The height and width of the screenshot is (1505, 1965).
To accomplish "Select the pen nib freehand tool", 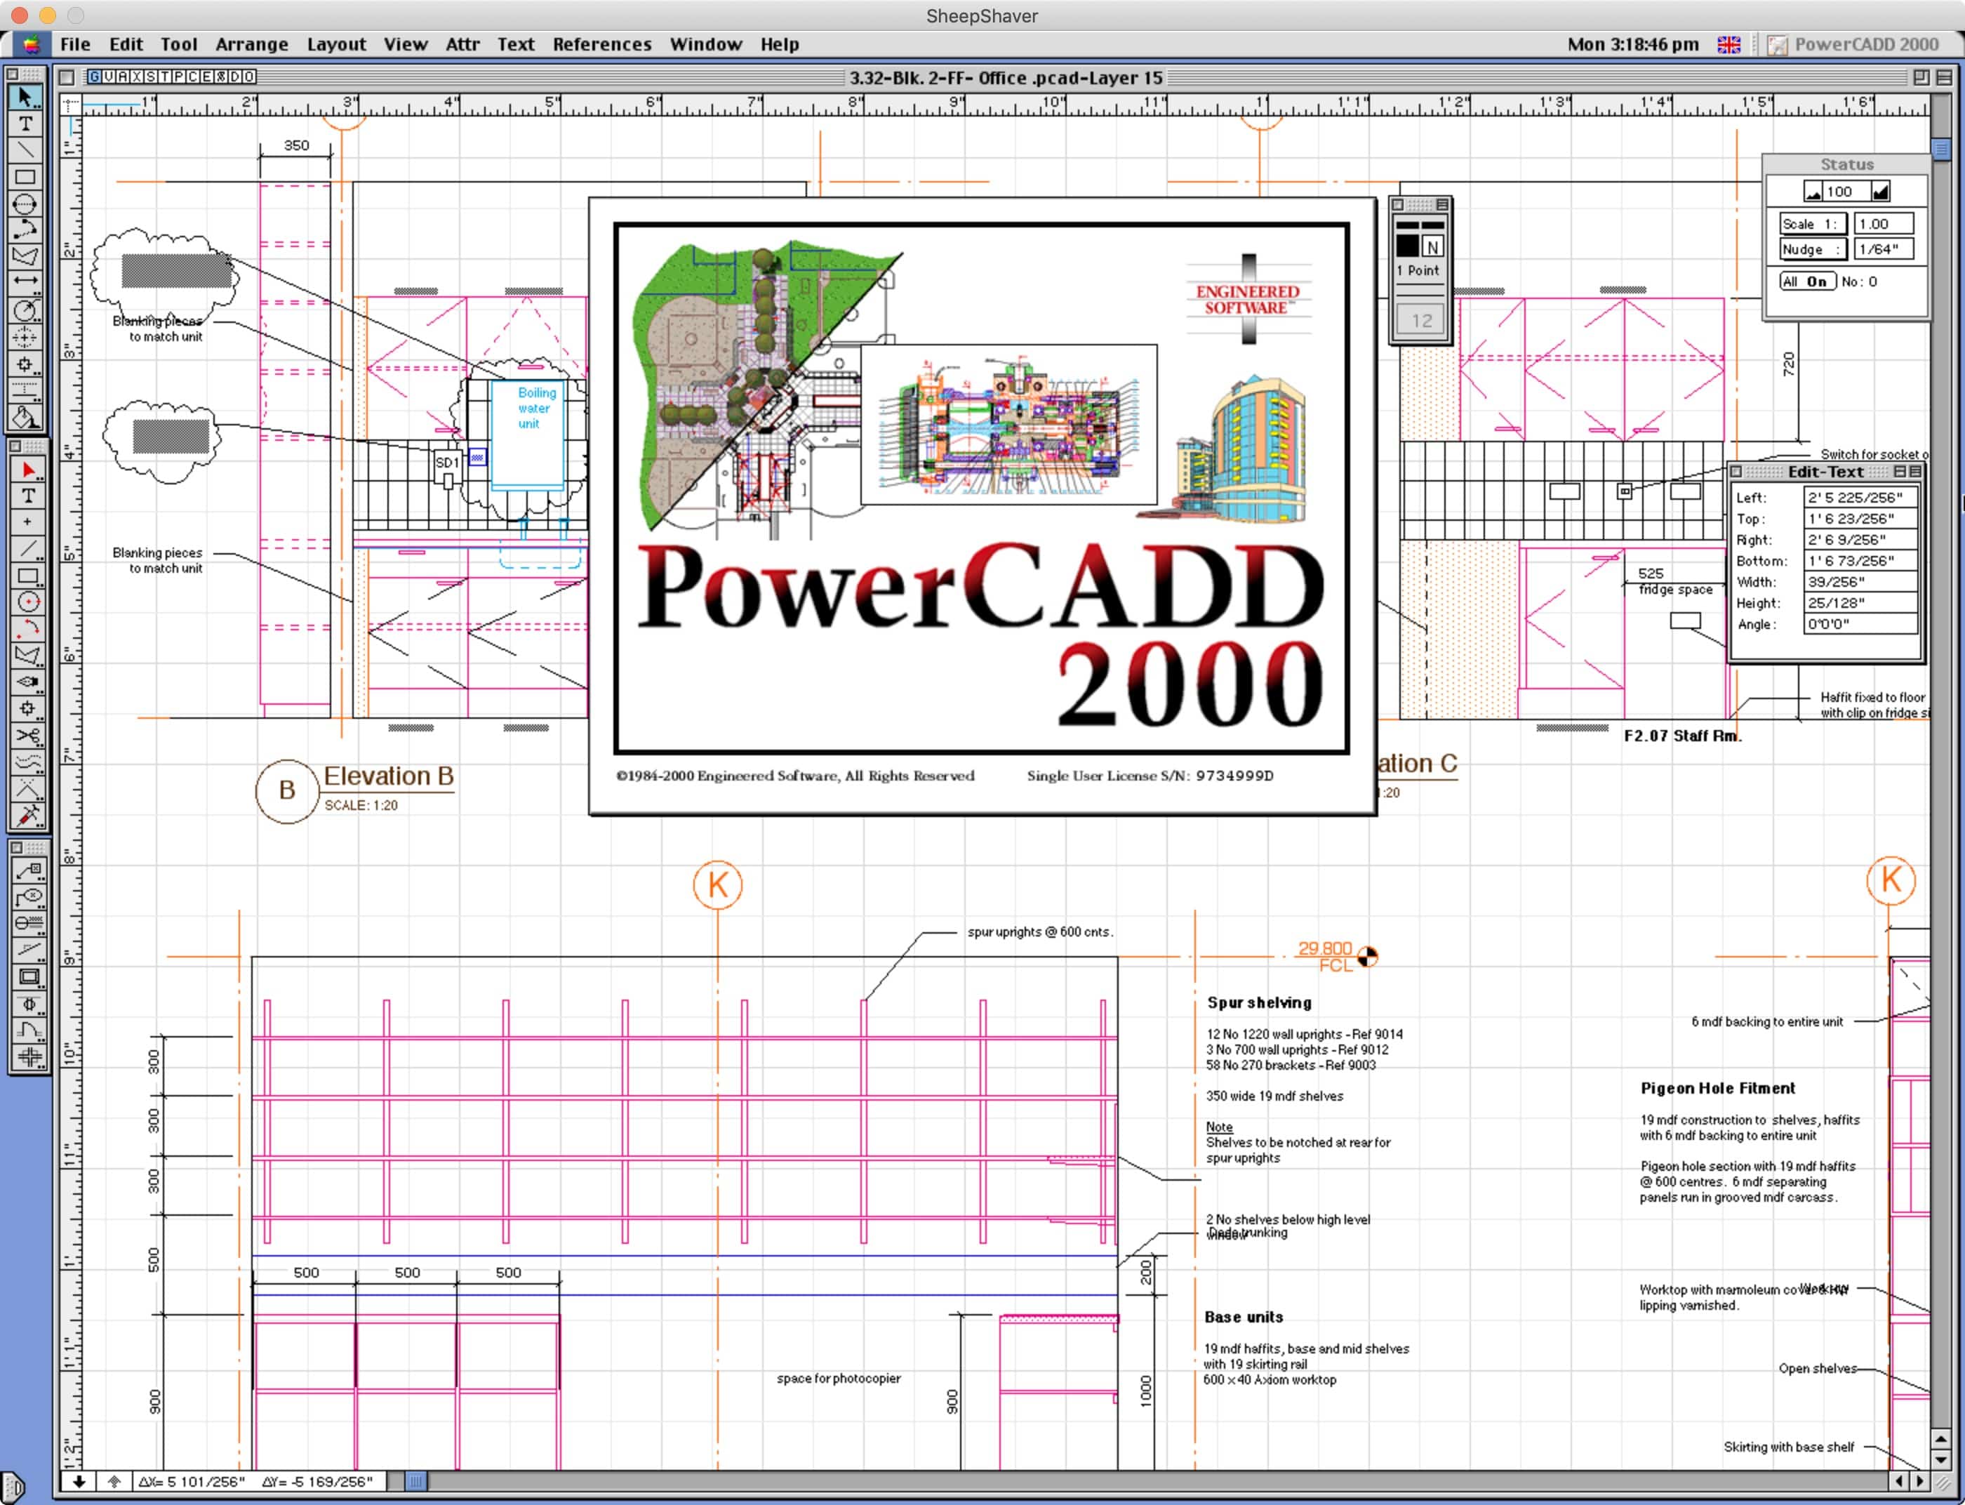I will (28, 682).
